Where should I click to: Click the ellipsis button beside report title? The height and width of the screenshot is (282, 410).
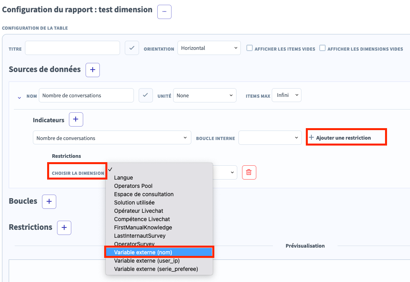click(x=164, y=12)
